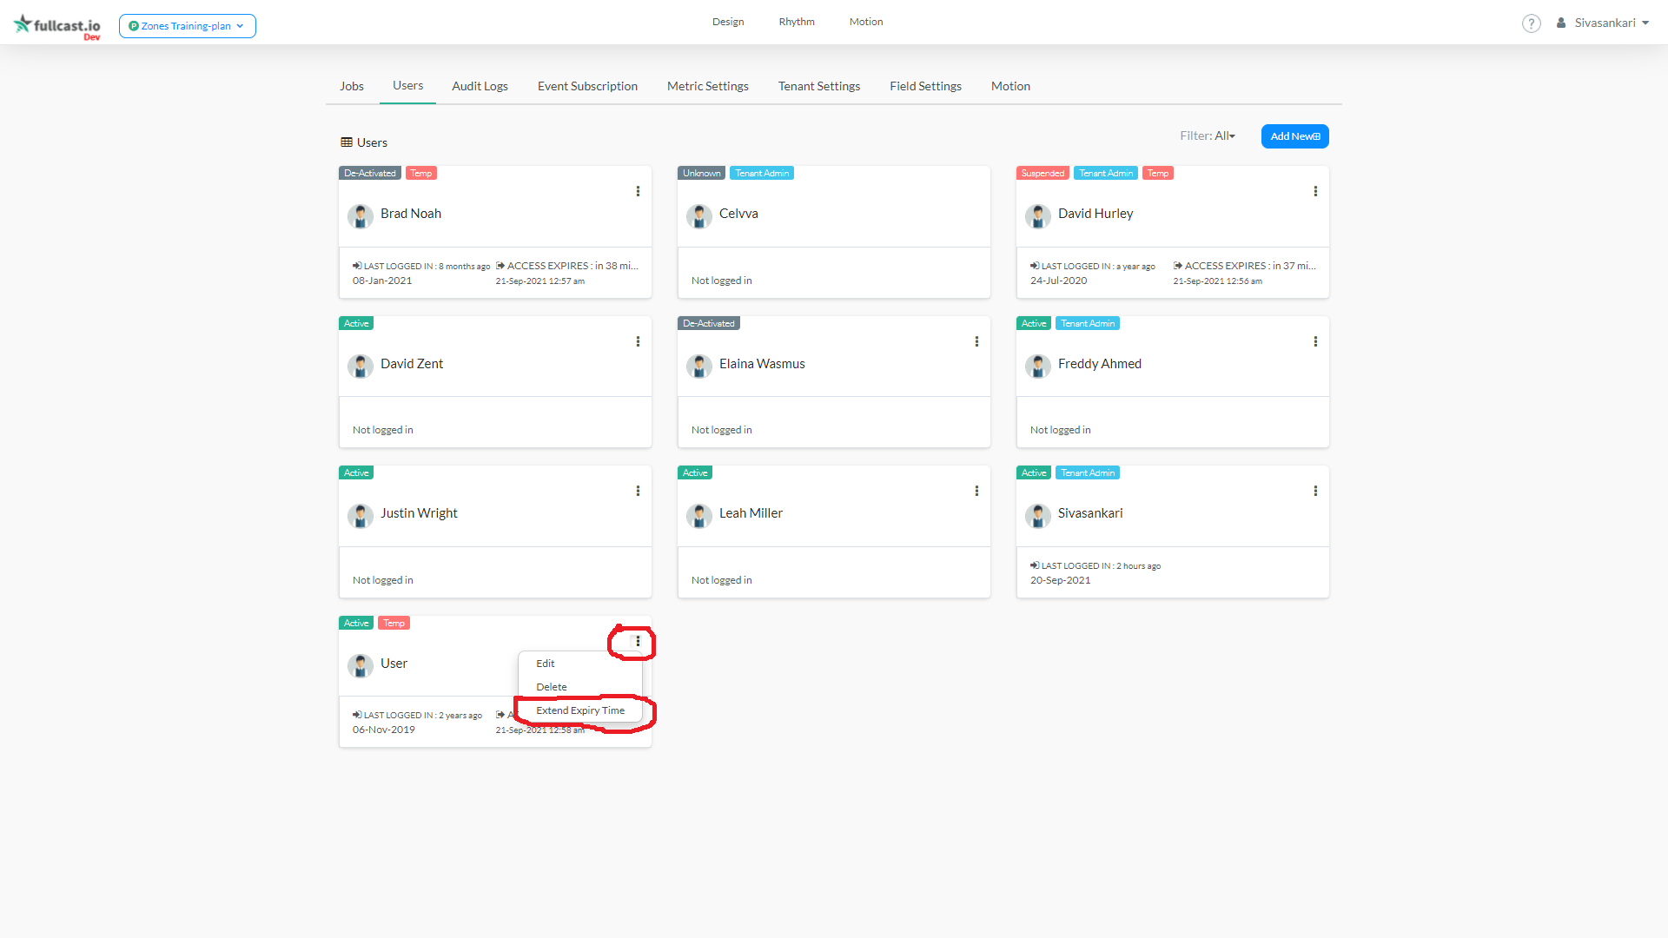Click the Add New button
The width and height of the screenshot is (1668, 938).
pos(1294,136)
